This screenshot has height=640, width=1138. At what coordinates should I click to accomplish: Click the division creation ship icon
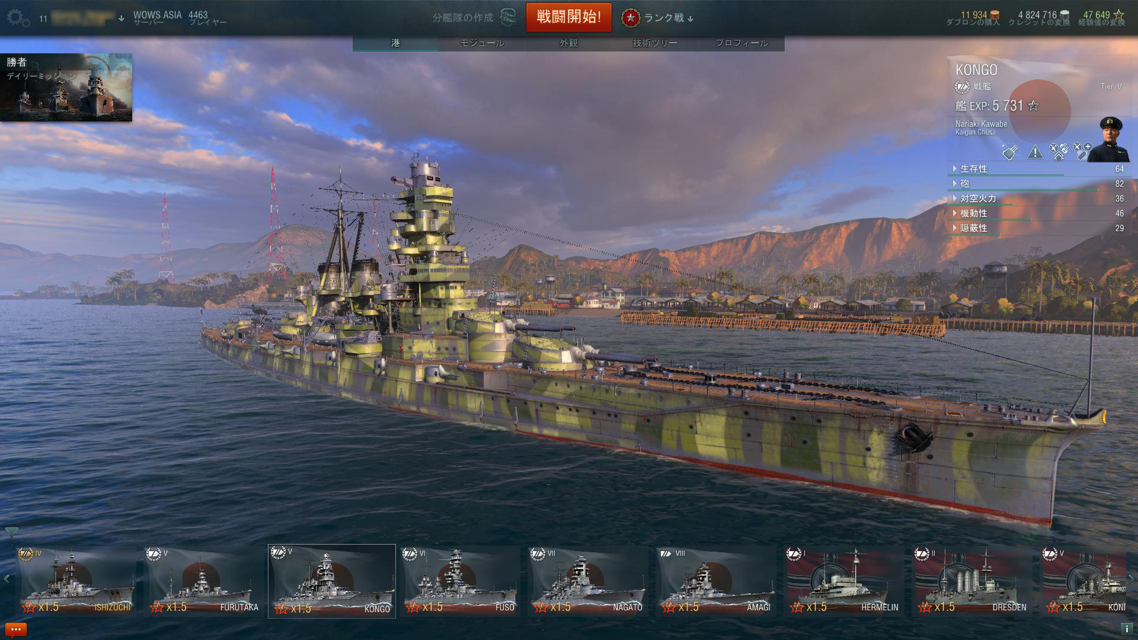(x=508, y=17)
